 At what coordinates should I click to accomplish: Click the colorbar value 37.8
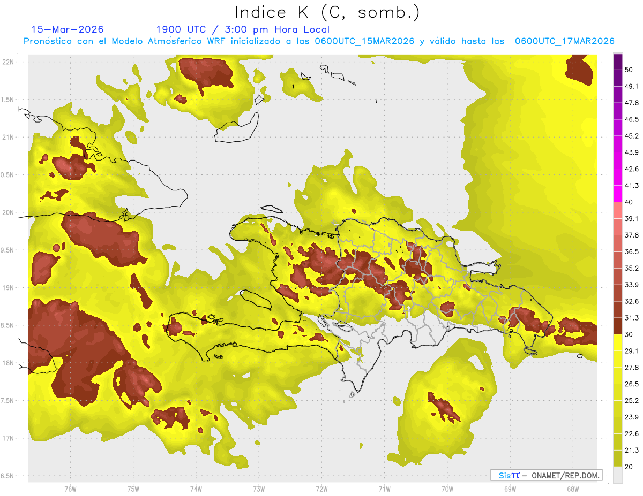point(631,235)
